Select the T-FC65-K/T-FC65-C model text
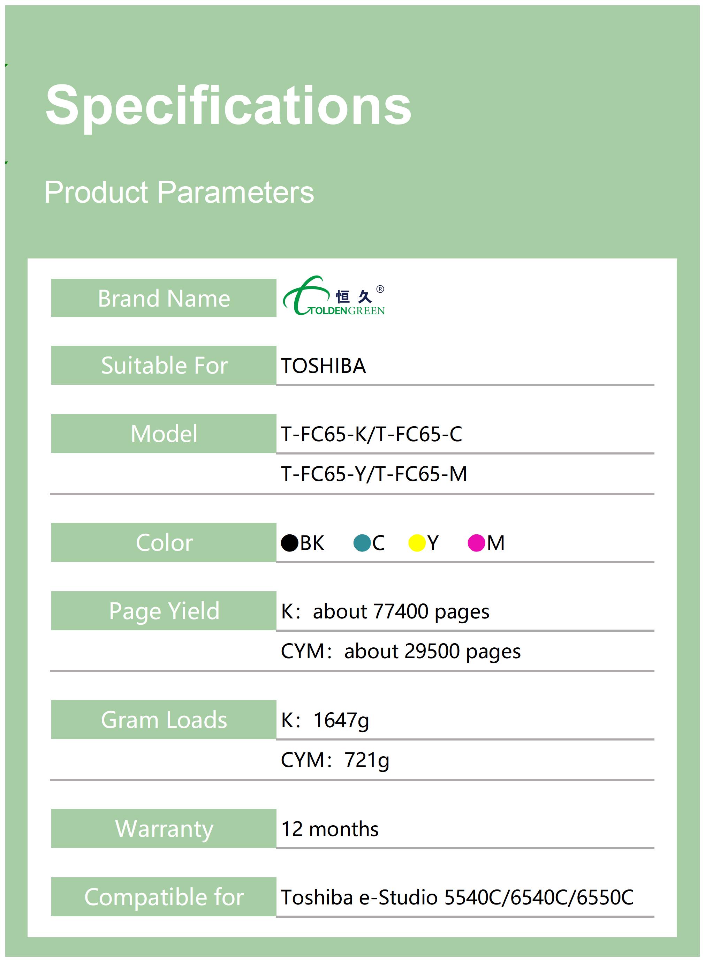The width and height of the screenshot is (705, 962). (371, 434)
